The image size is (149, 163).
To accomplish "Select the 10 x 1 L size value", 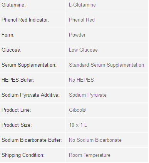I will pyautogui.click(x=78, y=125).
